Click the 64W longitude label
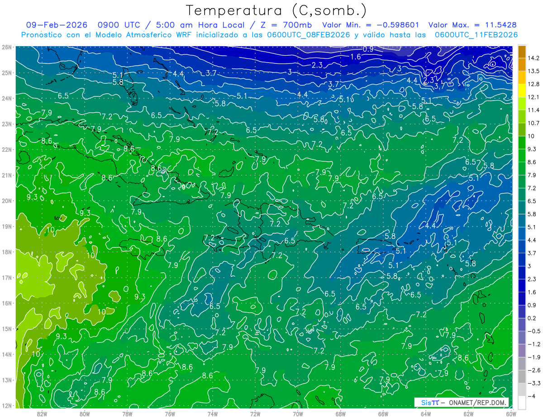Image resolution: width=543 pixels, height=420 pixels. 426,414
